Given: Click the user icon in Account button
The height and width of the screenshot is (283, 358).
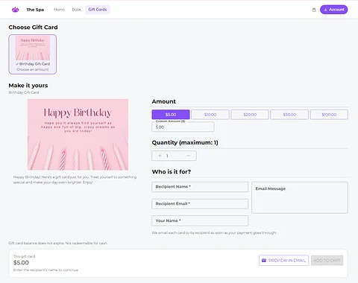Looking at the screenshot, I should [x=325, y=10].
